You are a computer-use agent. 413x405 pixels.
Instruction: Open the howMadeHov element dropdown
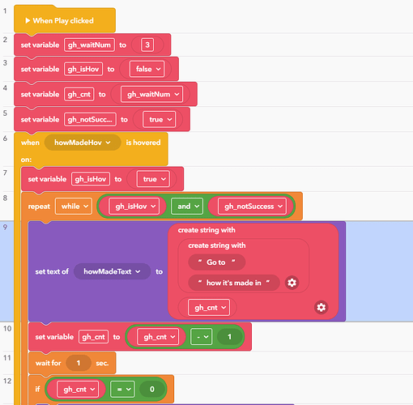83,143
